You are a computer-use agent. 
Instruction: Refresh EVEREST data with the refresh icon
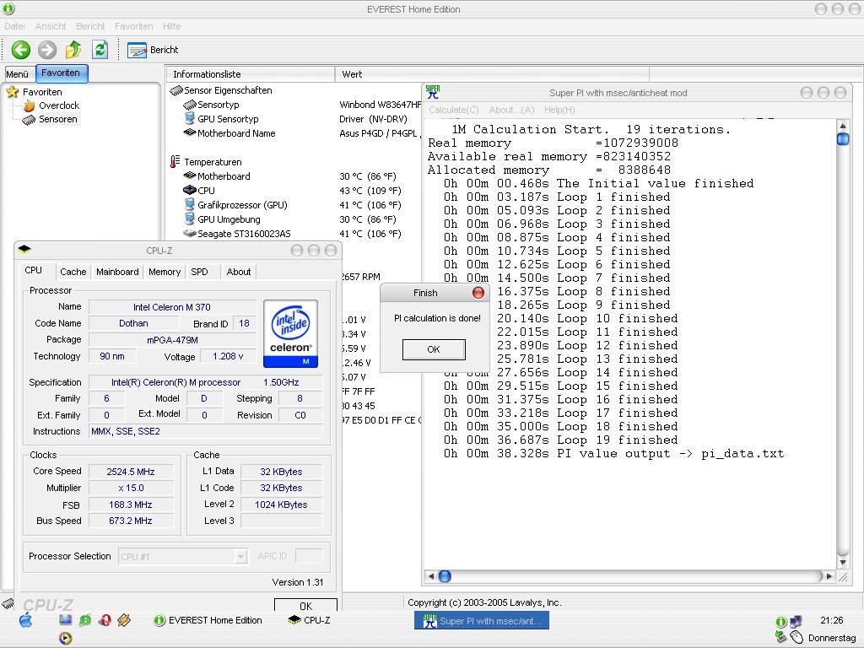(100, 50)
